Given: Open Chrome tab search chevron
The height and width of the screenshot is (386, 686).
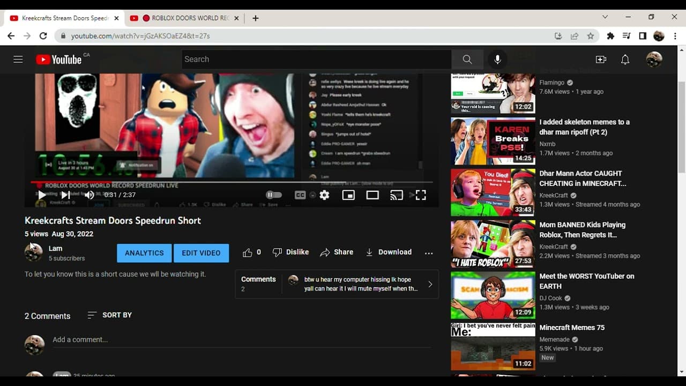Looking at the screenshot, I should click(605, 17).
